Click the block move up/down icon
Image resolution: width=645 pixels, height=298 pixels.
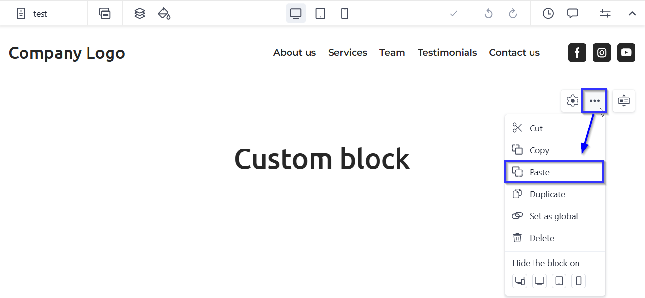point(623,101)
